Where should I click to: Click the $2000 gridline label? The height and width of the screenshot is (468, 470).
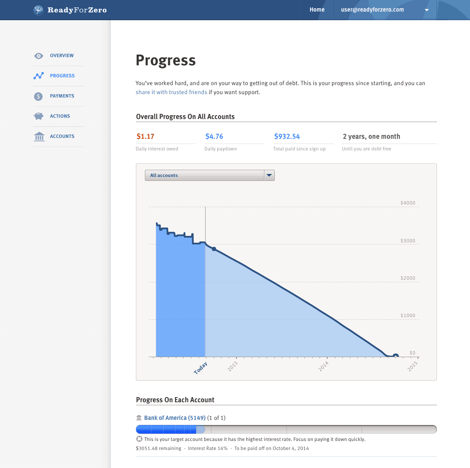point(408,278)
